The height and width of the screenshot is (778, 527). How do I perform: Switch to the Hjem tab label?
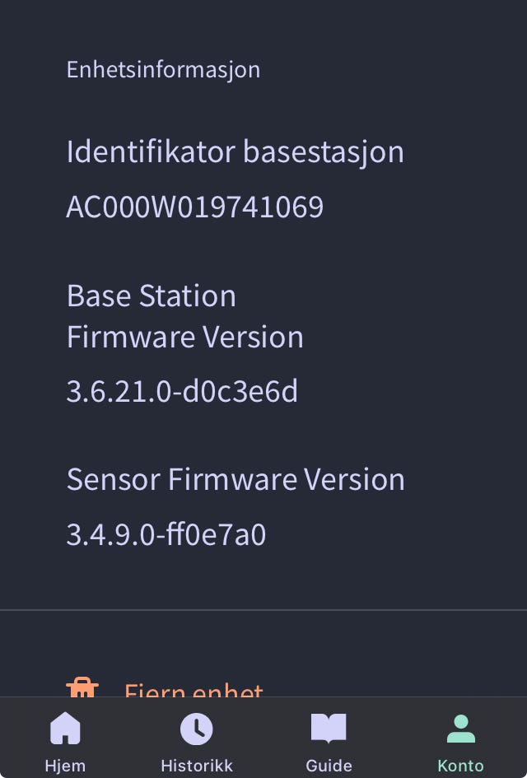pos(65,766)
